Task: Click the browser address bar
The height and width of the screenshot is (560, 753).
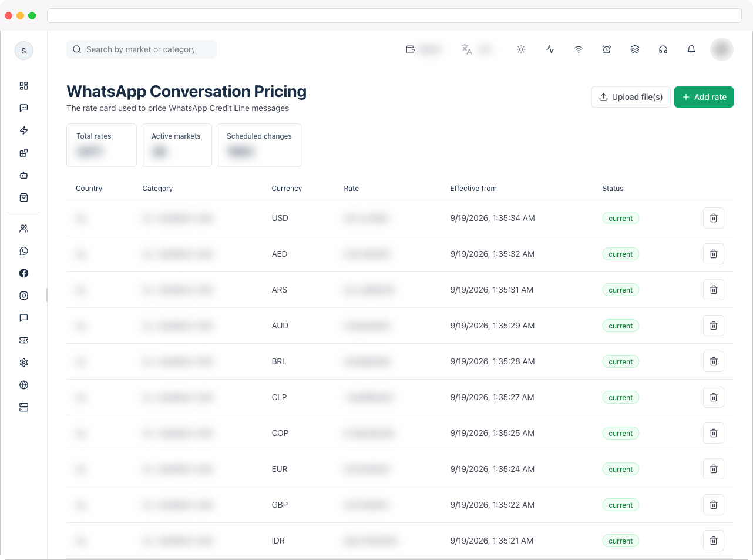Action: point(394,15)
